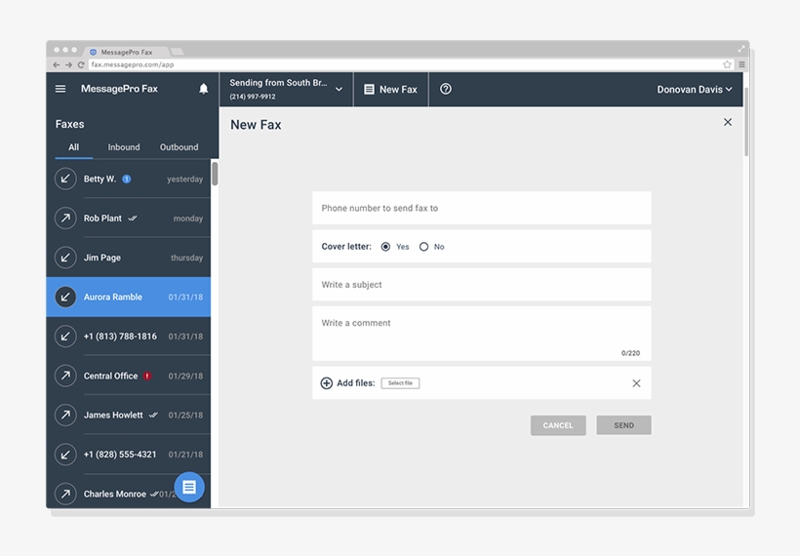Click the blue floating compose fax button
The width and height of the screenshot is (800, 556).
click(x=189, y=487)
